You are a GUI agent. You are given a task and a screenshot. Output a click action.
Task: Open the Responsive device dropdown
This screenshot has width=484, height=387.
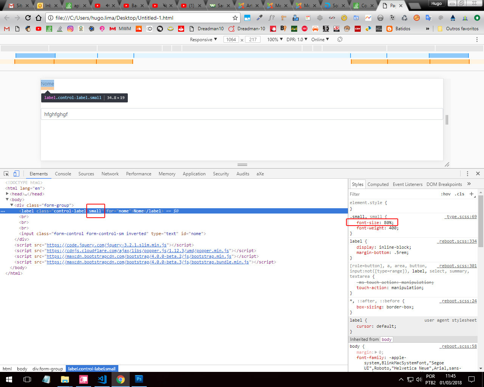(203, 39)
